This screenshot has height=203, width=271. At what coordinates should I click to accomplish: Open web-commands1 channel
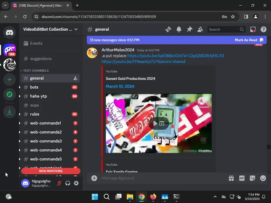pyautogui.click(x=50, y=123)
